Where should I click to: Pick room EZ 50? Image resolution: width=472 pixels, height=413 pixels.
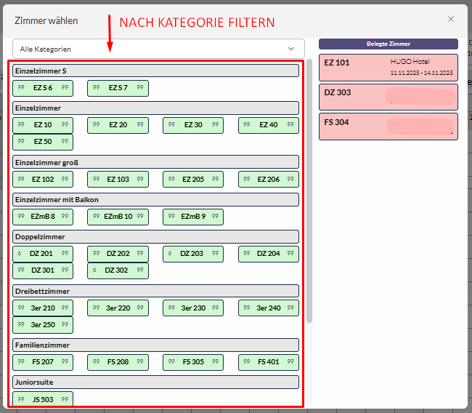point(43,142)
